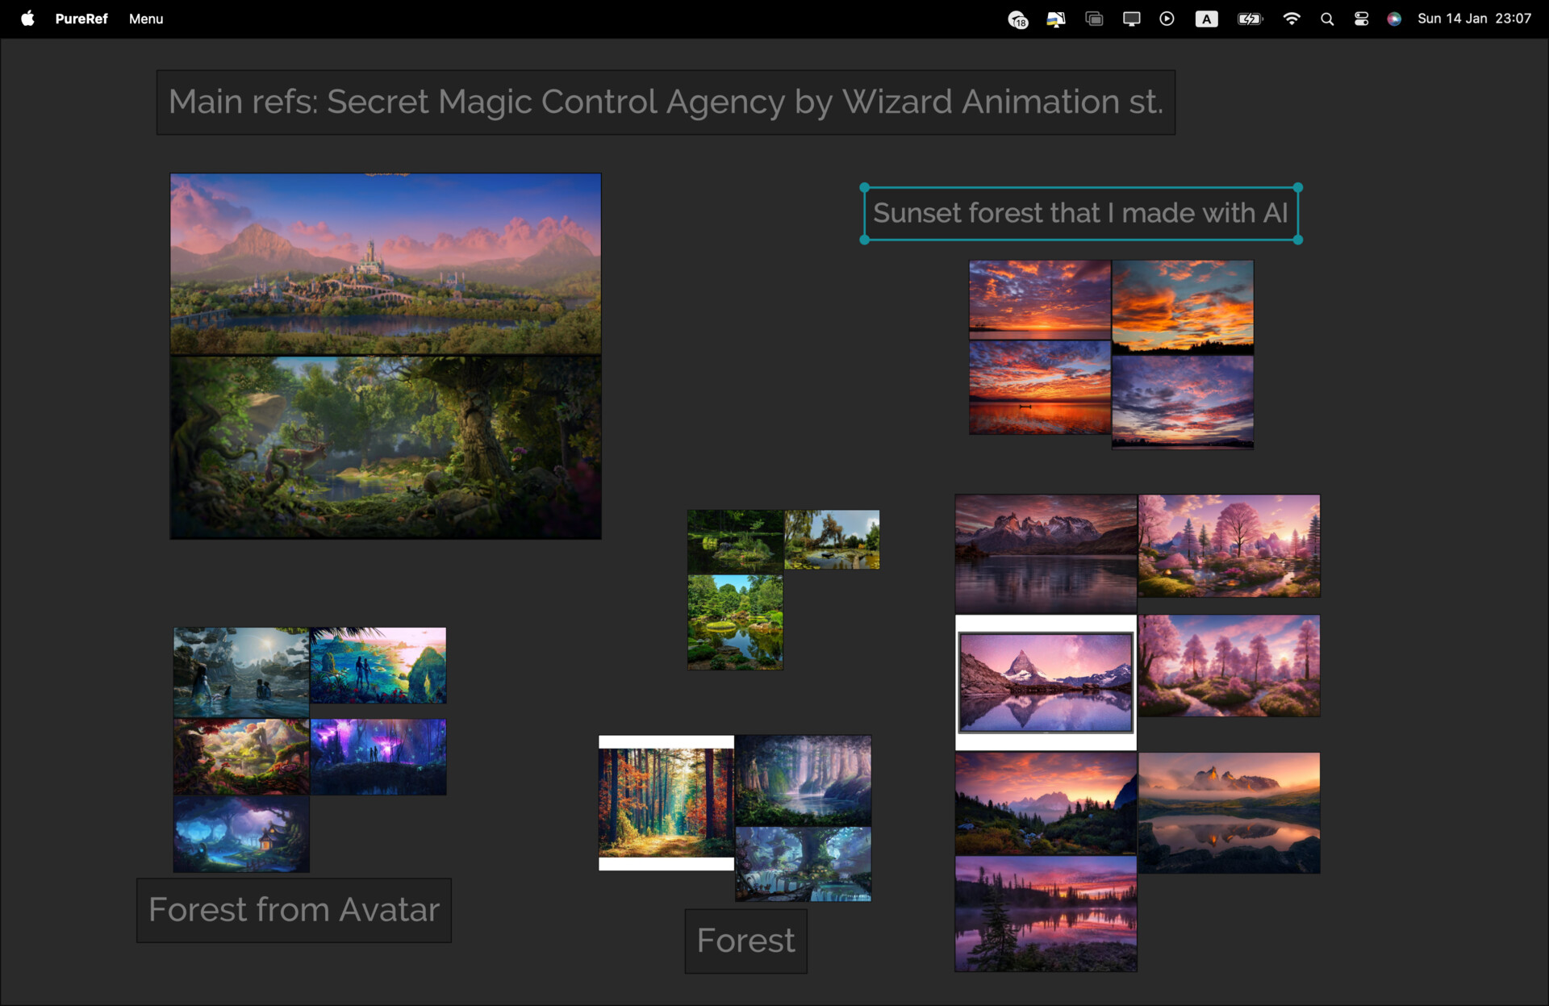Open the keyboard input source 'A' icon

[1206, 19]
